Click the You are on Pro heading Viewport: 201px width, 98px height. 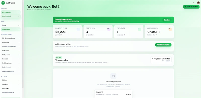[62, 60]
